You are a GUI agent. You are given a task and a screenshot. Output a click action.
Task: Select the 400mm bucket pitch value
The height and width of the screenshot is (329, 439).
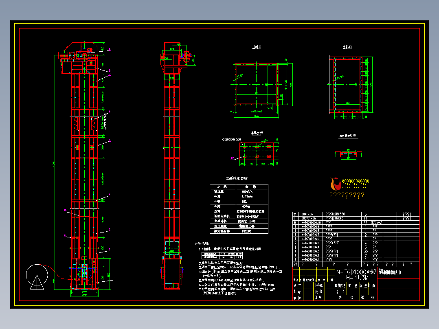pos(246,206)
